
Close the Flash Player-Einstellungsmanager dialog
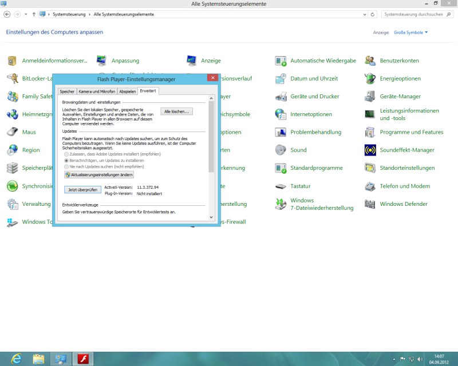pos(212,78)
